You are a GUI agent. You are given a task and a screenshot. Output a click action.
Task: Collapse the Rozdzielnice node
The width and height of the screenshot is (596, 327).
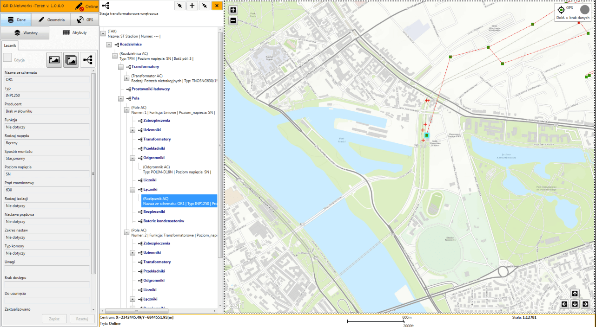(x=109, y=45)
